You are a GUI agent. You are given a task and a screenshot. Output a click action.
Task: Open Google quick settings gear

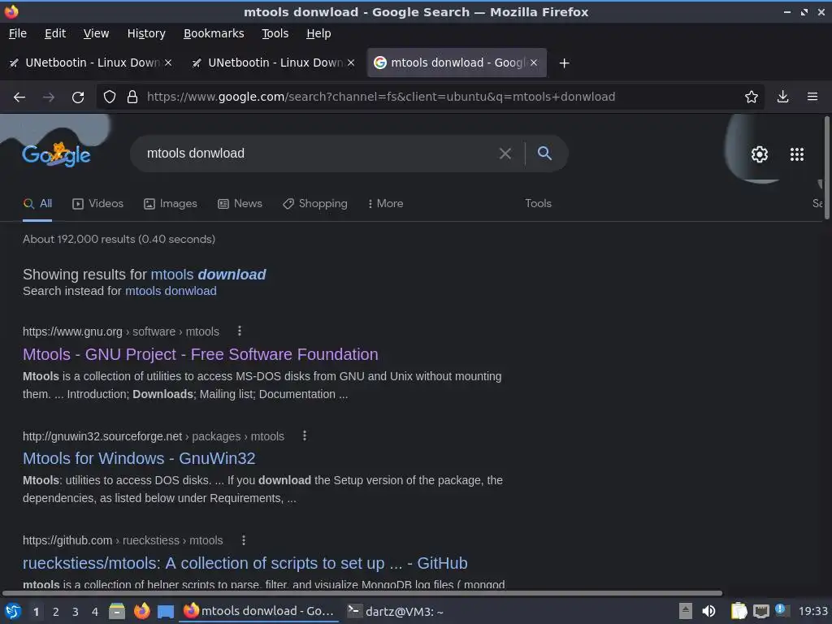coord(760,154)
